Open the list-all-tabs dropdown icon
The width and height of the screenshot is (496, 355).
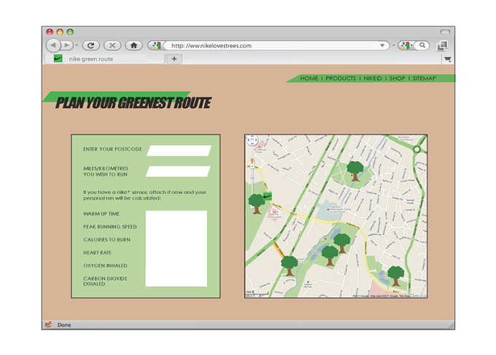[448, 59]
